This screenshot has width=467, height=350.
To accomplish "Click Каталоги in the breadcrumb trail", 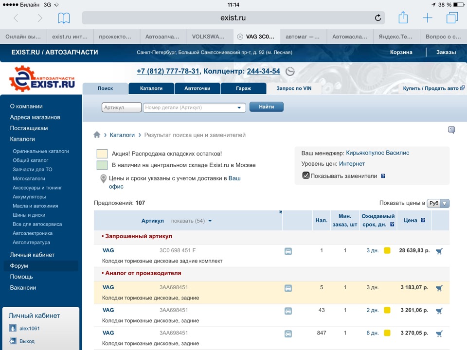I will 122,135.
